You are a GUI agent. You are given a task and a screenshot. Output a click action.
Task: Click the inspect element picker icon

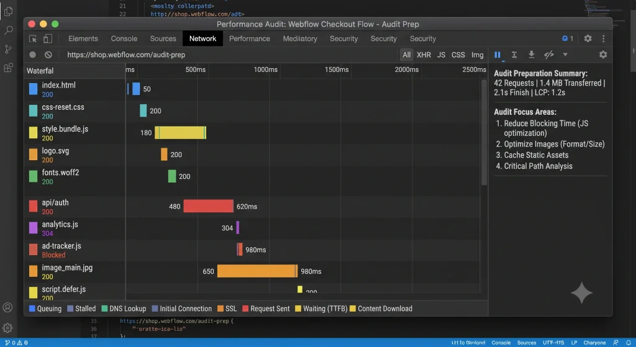pos(33,39)
